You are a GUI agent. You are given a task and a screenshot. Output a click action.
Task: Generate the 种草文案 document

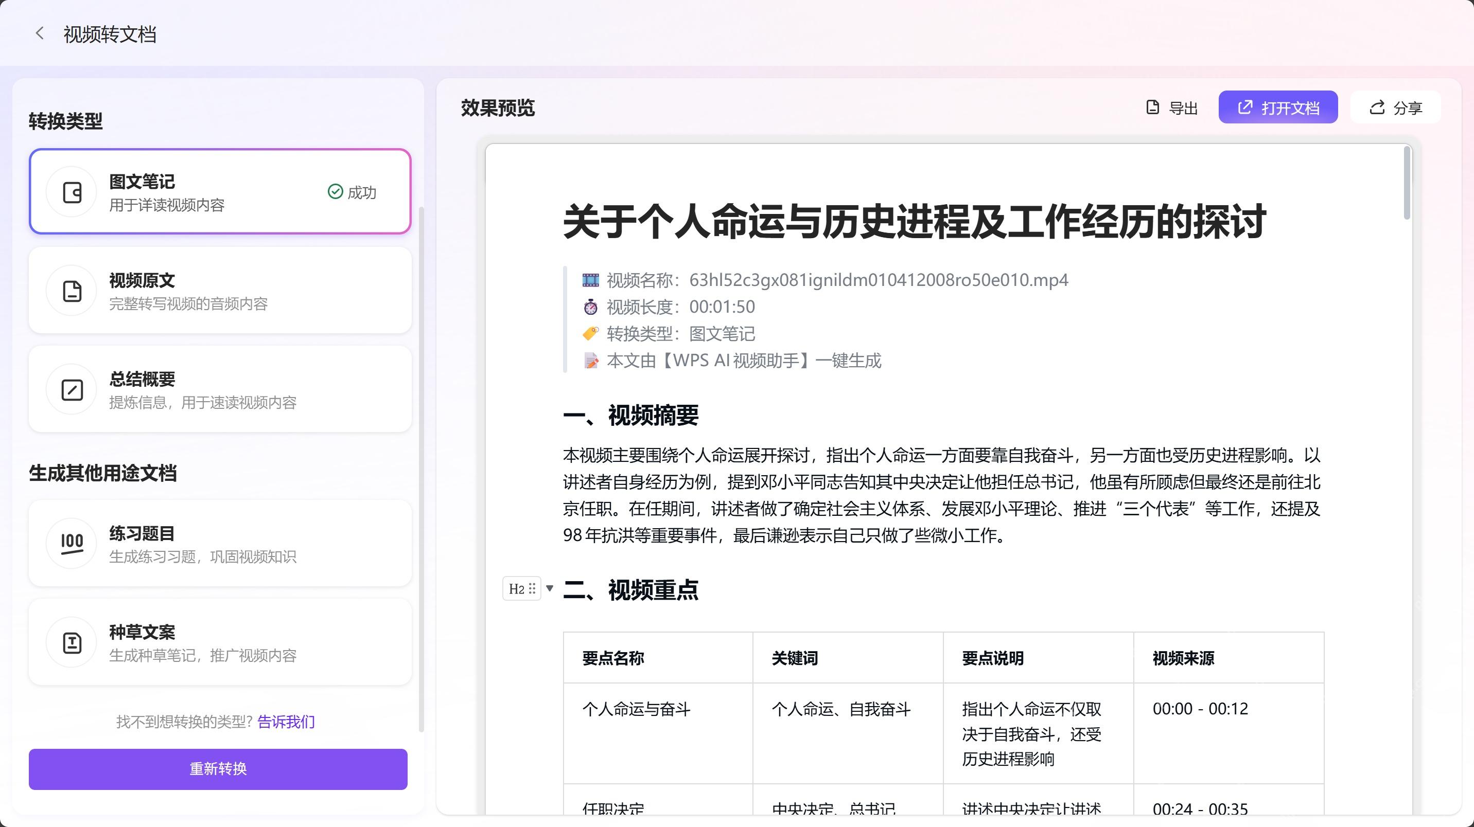[220, 642]
